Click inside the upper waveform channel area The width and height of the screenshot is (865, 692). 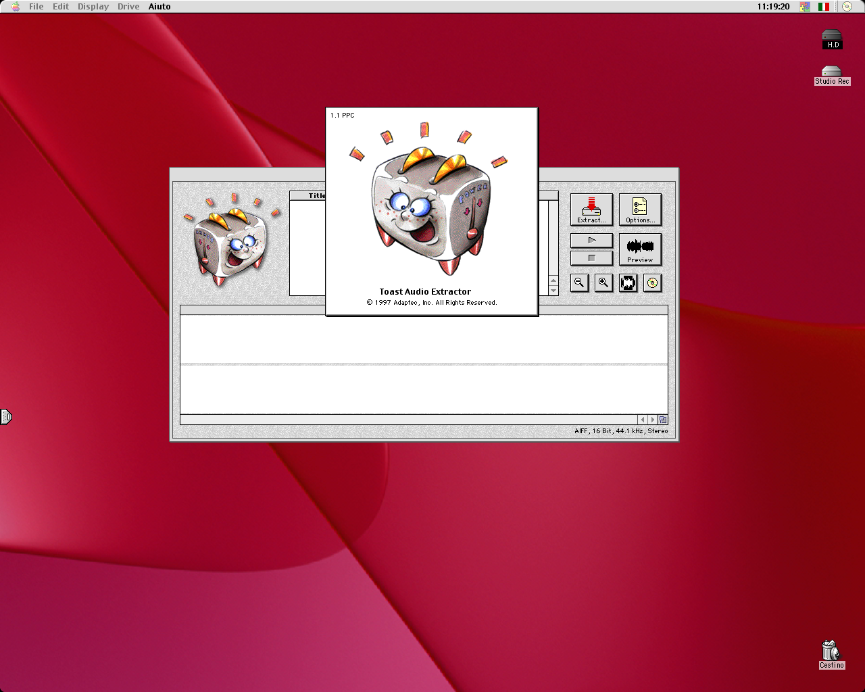pyautogui.click(x=424, y=339)
